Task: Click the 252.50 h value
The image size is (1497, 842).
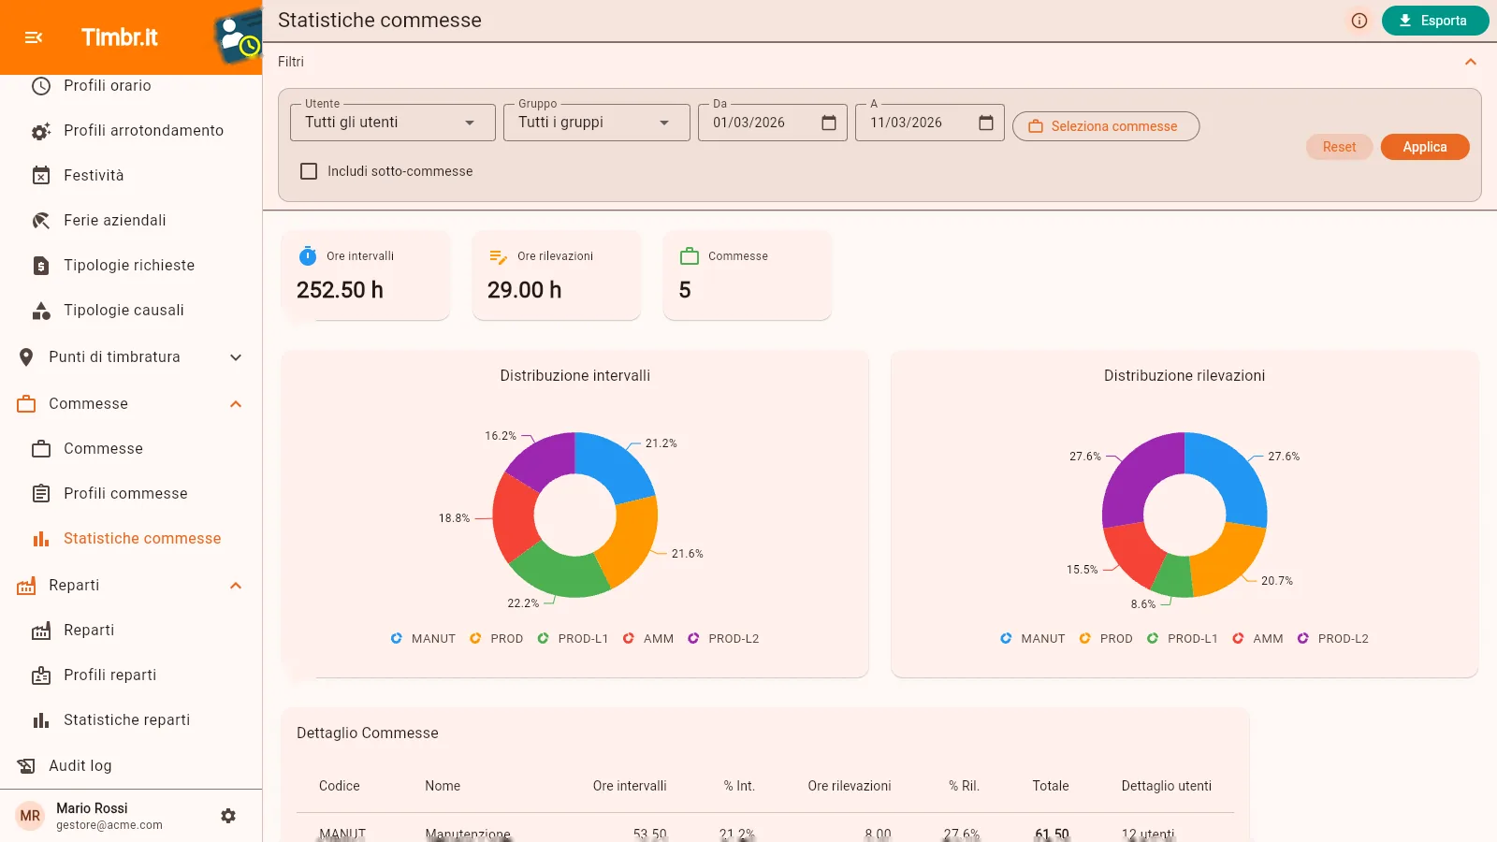Action: pyautogui.click(x=340, y=291)
